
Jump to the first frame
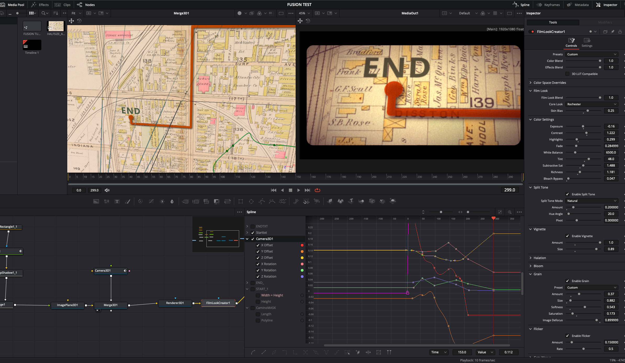[273, 190]
